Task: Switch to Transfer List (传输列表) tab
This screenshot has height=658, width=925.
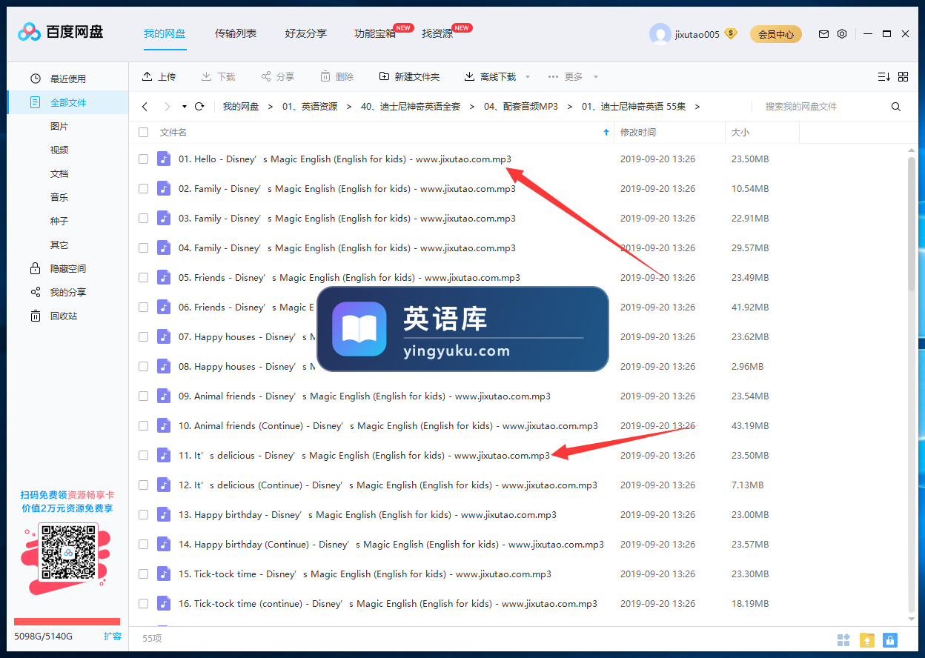Action: [x=236, y=33]
